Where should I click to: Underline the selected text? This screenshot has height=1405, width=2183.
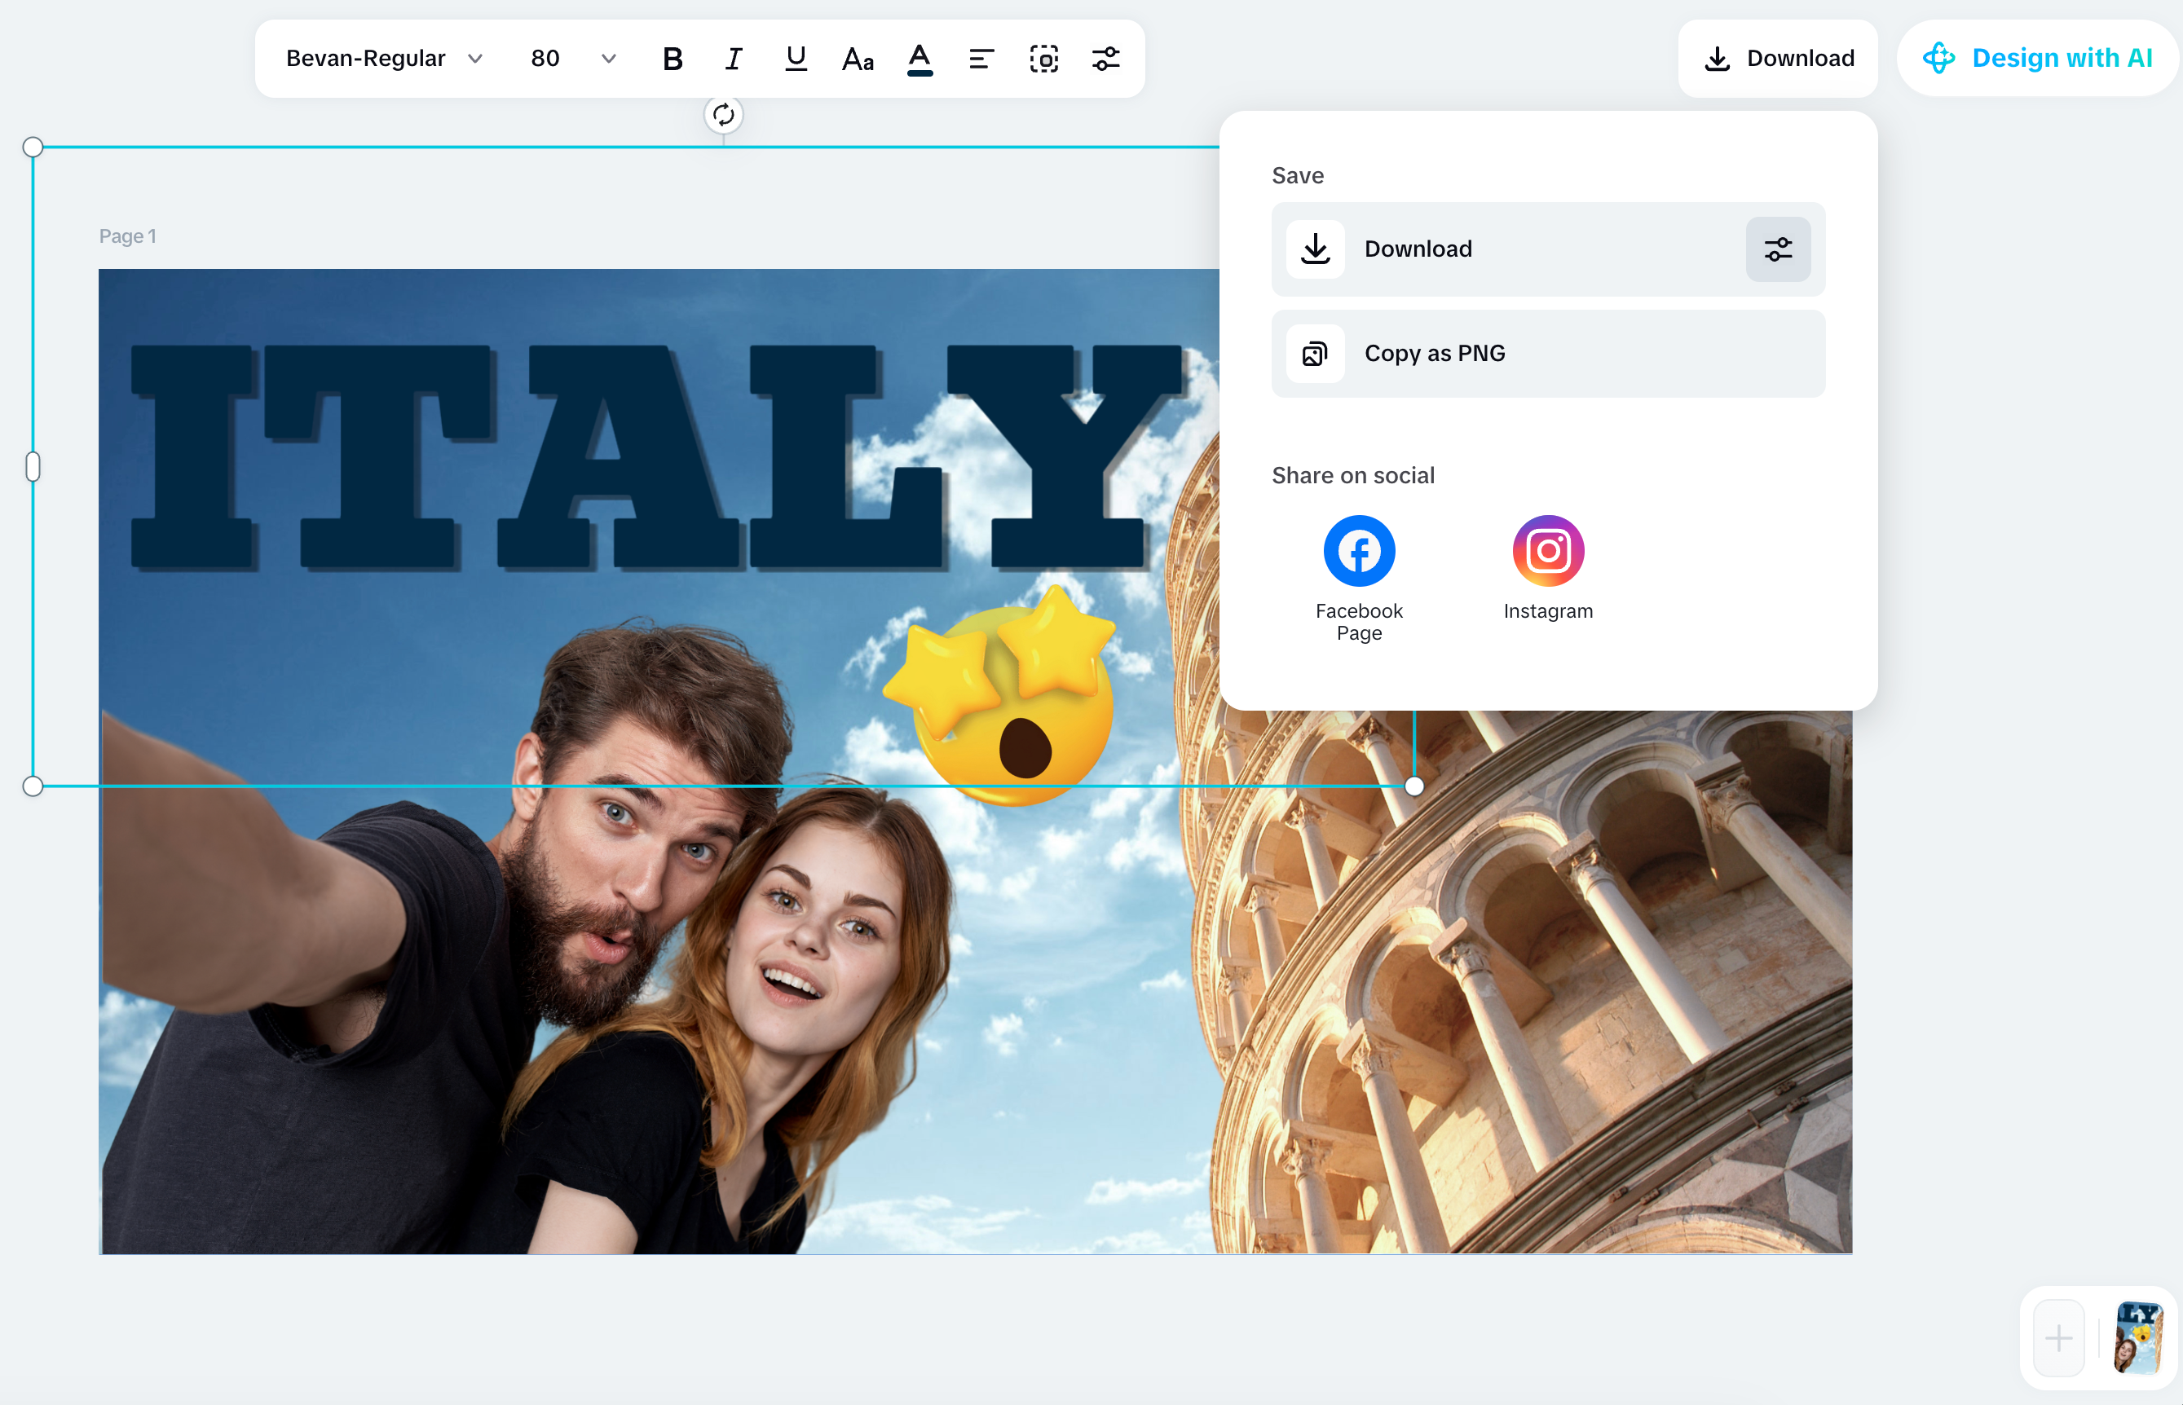point(795,59)
